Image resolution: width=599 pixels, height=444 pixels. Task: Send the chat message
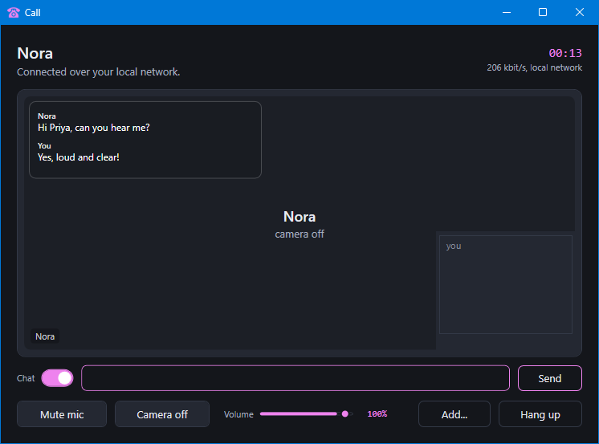click(550, 378)
